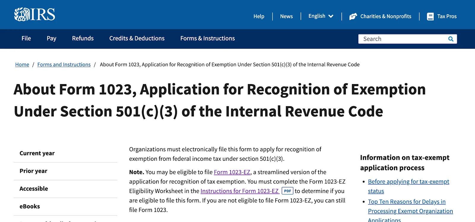This screenshot has height=222, width=475.
Task: Expand the English language chevron
Action: tap(331, 16)
